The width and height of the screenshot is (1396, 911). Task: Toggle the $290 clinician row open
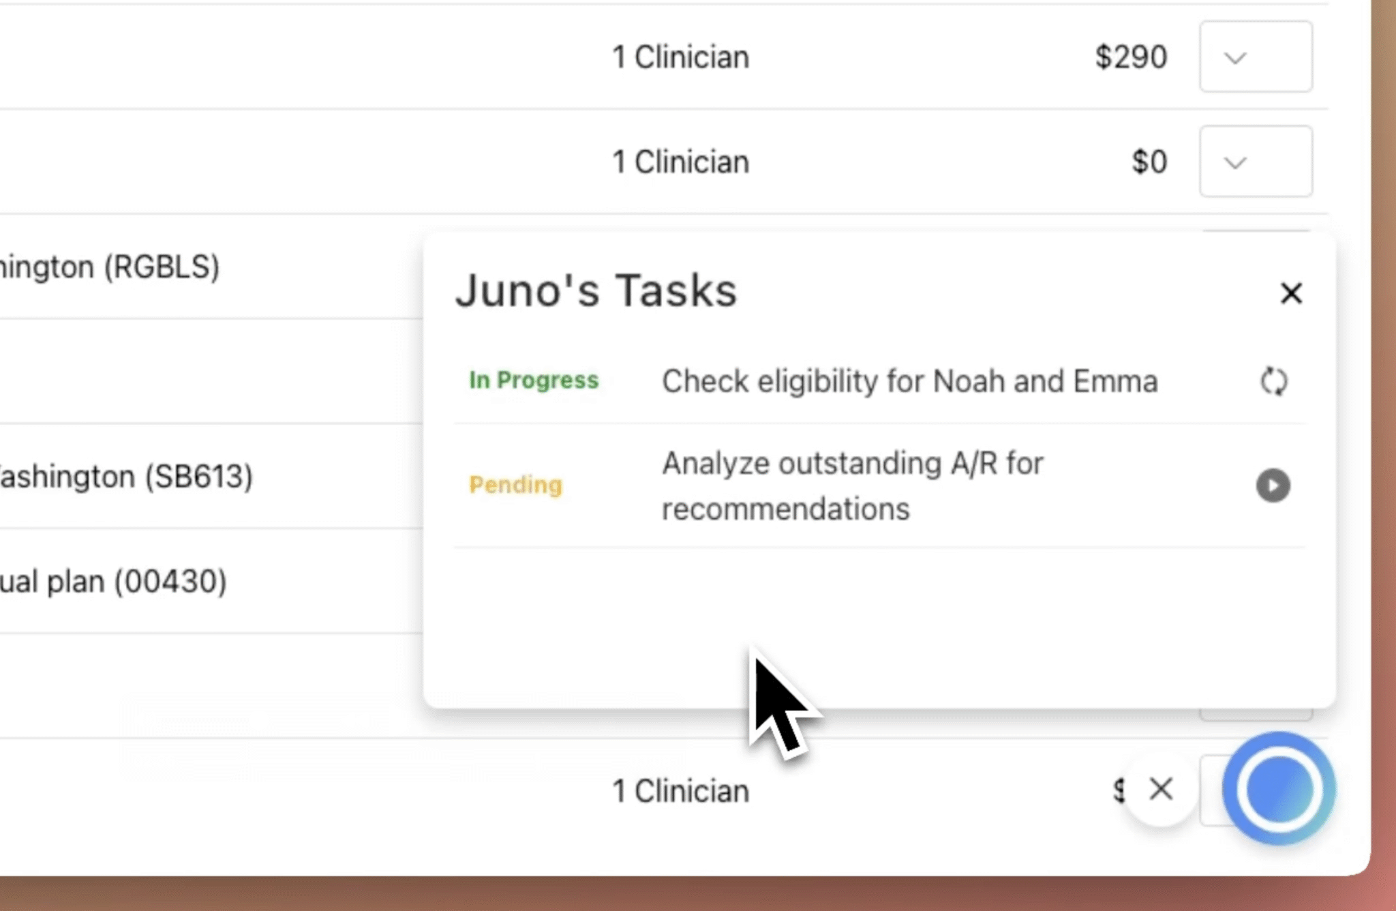(1256, 57)
